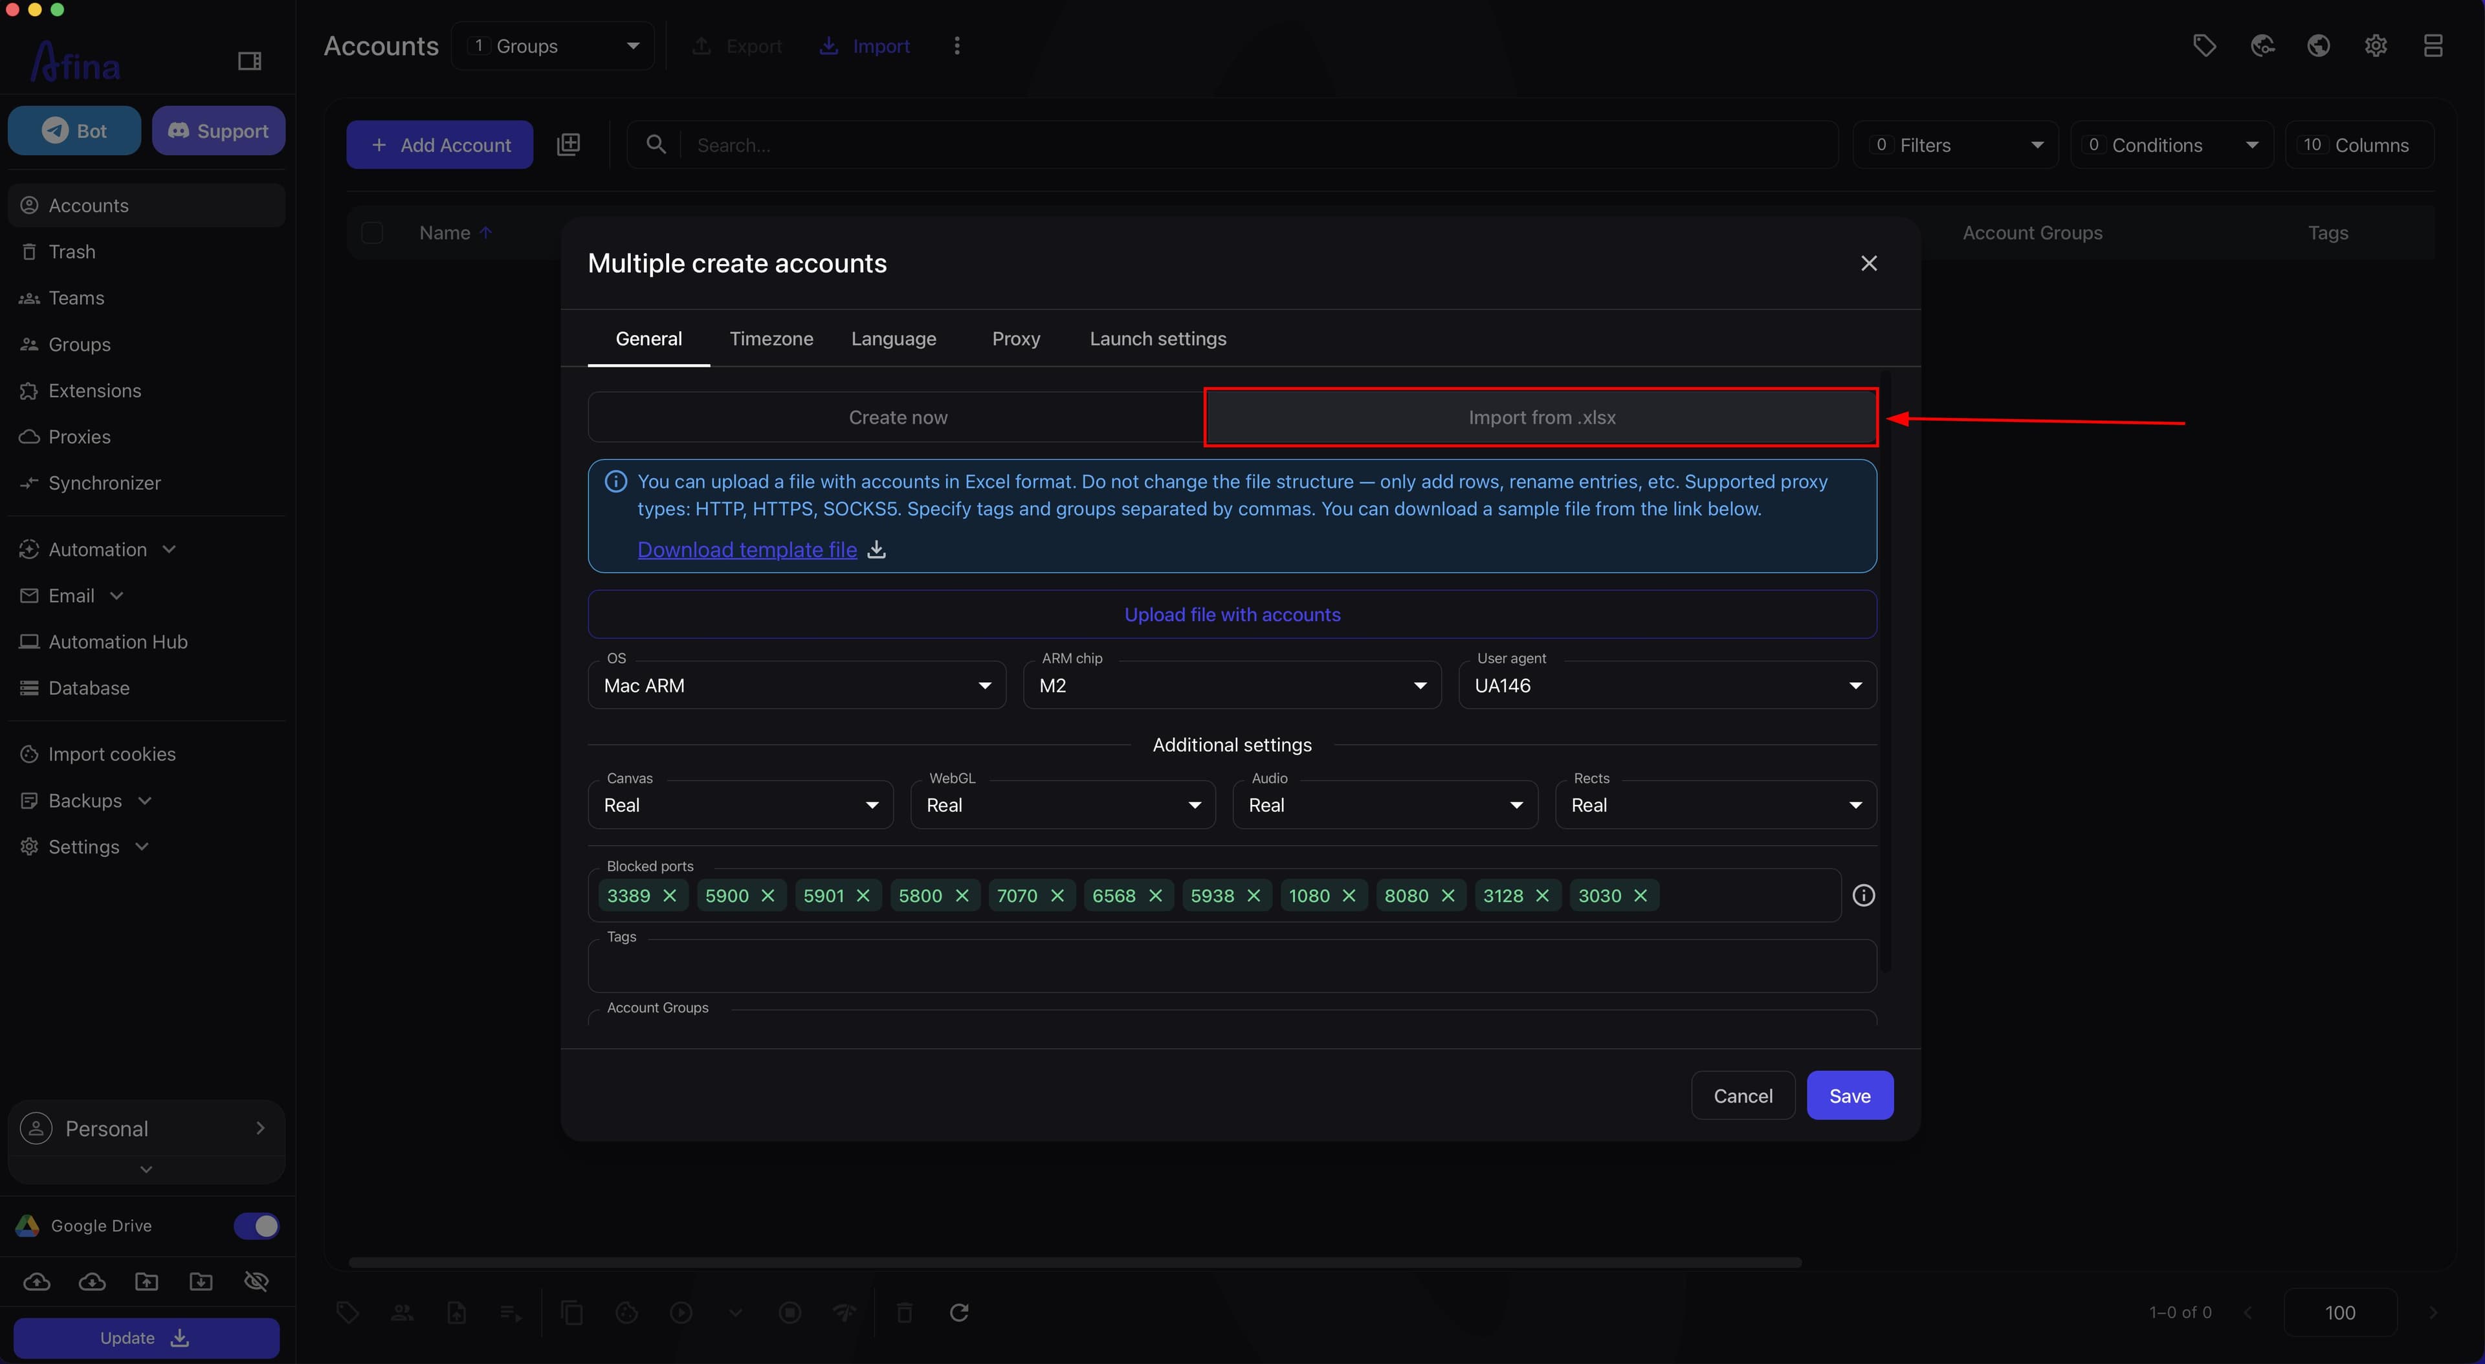Click the globe icon in top bar
2485x1364 pixels.
pos(2319,45)
